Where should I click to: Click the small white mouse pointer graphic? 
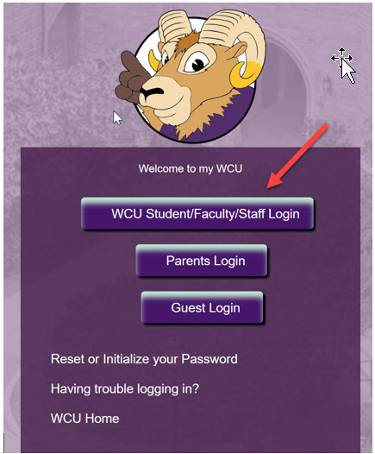(117, 118)
